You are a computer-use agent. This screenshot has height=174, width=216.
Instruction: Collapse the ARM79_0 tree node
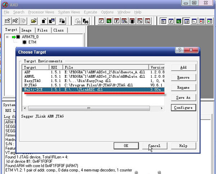(x=7, y=37)
